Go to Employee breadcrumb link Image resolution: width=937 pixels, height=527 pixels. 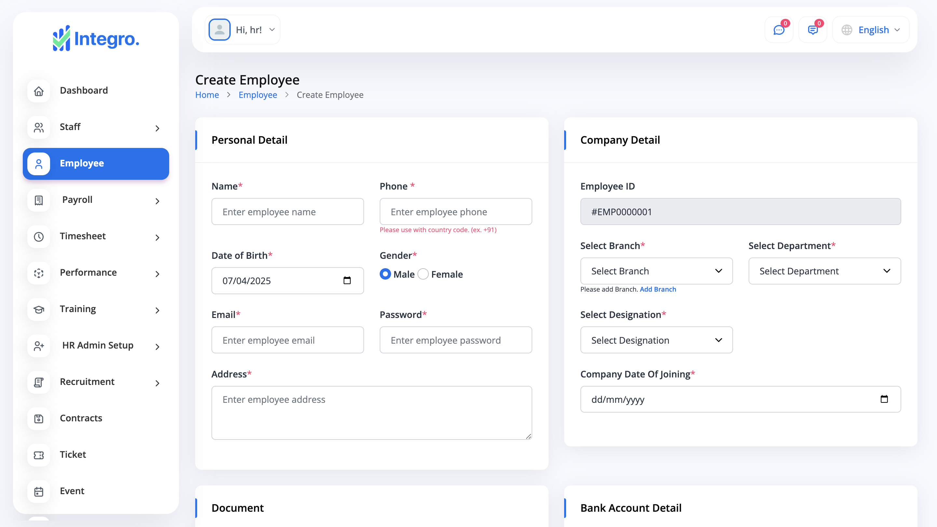pyautogui.click(x=258, y=95)
